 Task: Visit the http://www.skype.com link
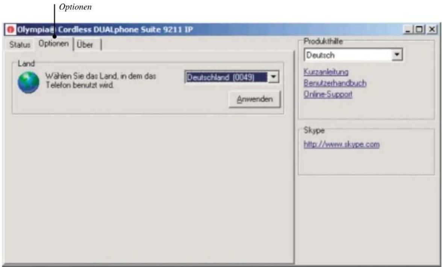pos(341,144)
